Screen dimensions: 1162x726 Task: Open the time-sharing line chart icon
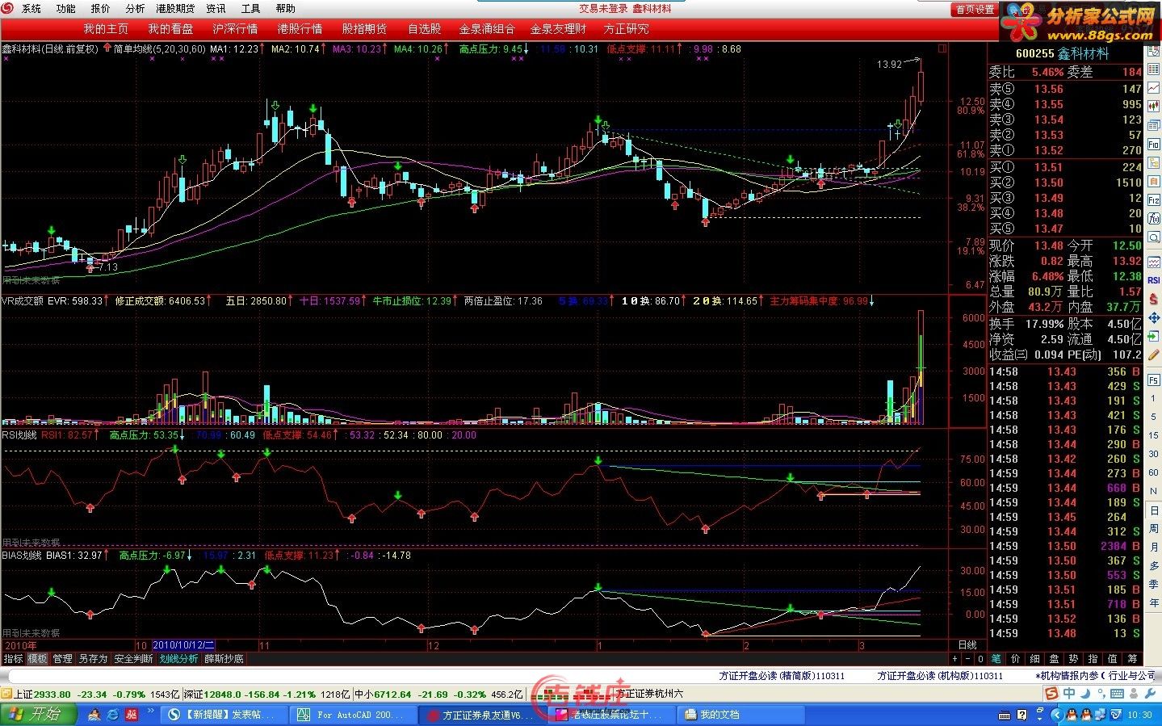pyautogui.click(x=1153, y=87)
